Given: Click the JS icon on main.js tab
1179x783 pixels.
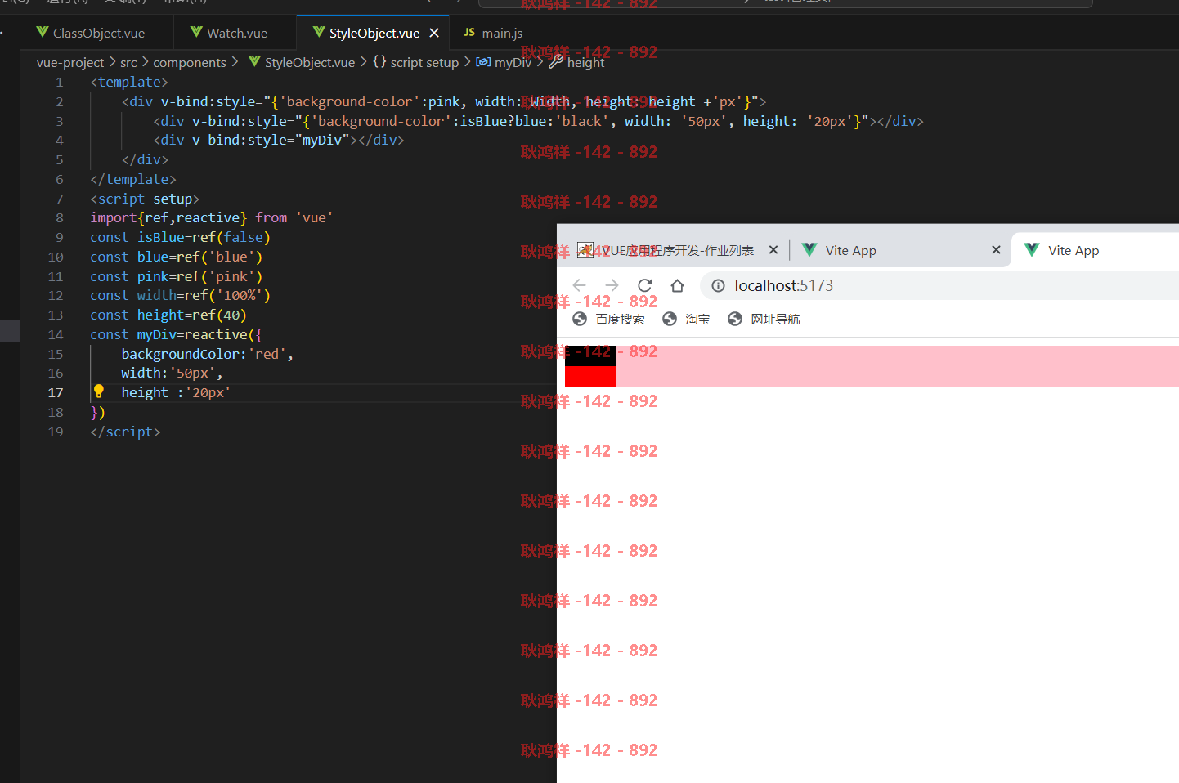Looking at the screenshot, I should [x=469, y=33].
